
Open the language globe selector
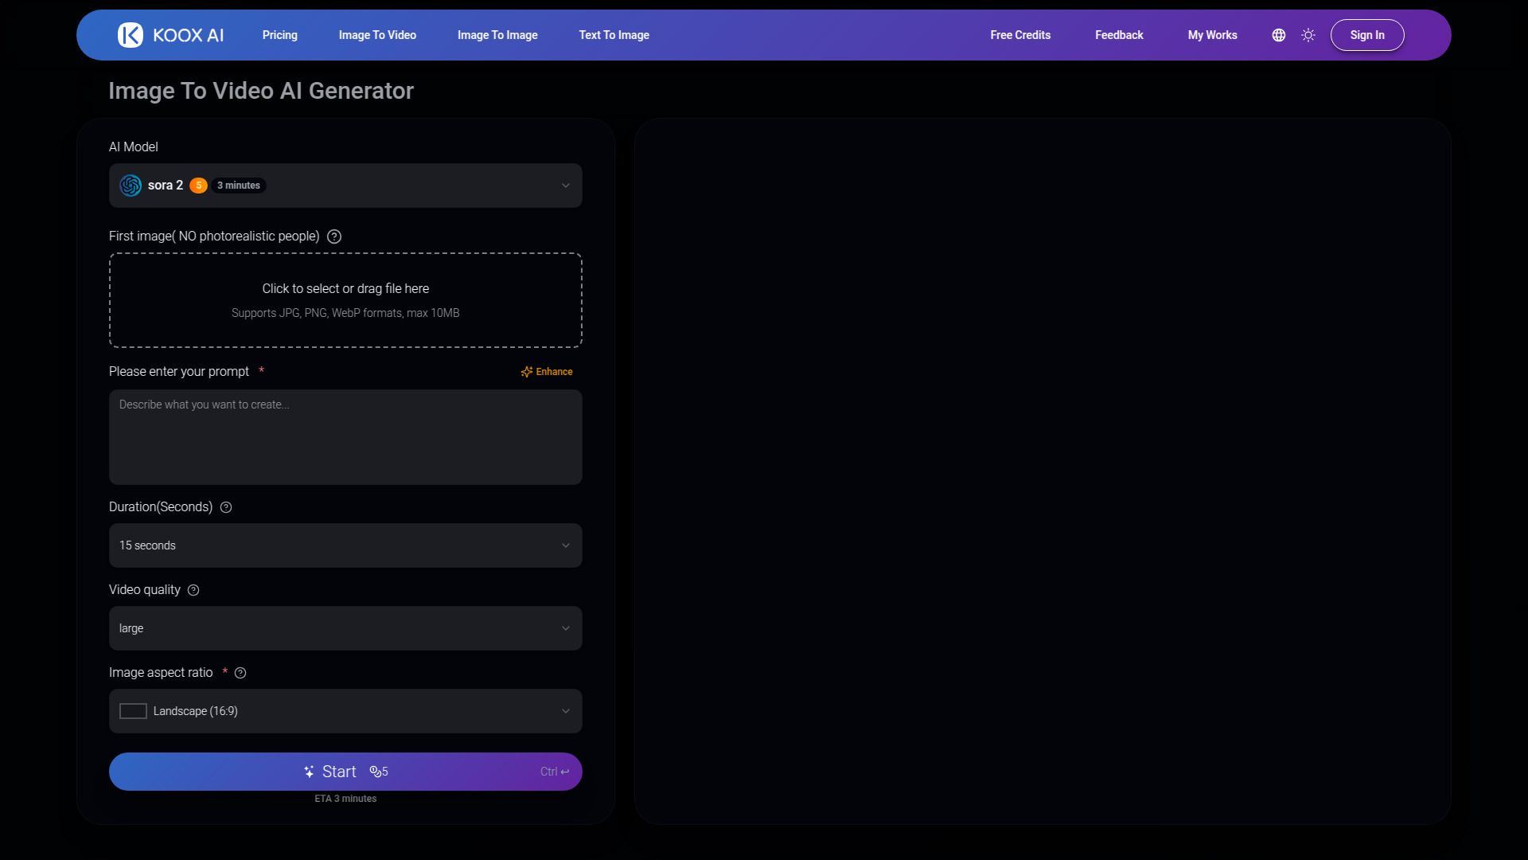(x=1279, y=35)
